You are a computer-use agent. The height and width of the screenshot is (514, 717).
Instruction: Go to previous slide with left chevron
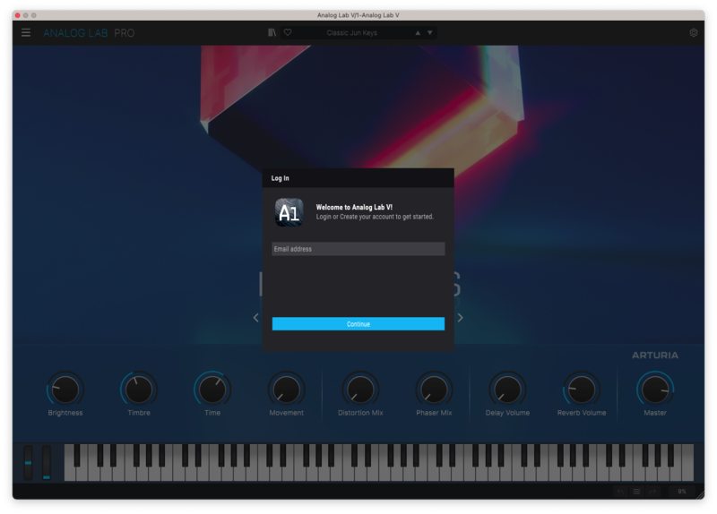click(x=255, y=318)
